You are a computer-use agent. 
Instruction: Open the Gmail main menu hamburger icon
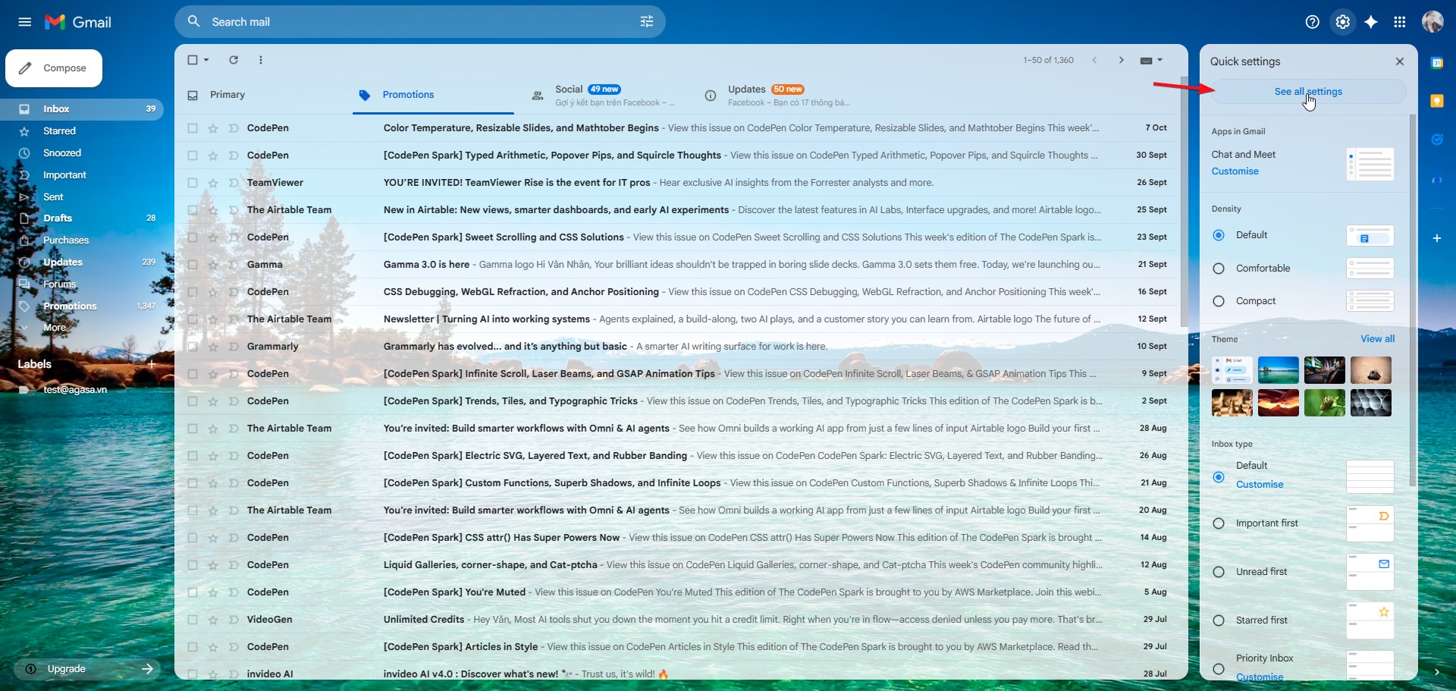[24, 22]
